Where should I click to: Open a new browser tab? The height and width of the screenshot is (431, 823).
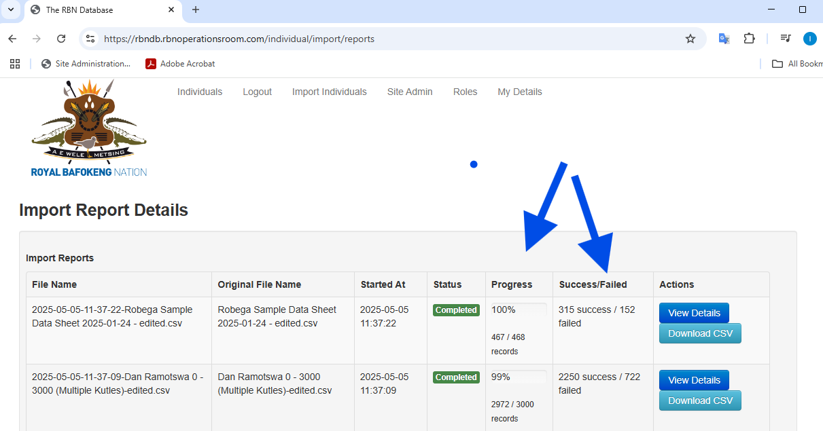click(x=196, y=10)
